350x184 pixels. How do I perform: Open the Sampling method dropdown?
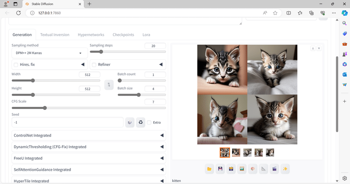(x=49, y=53)
